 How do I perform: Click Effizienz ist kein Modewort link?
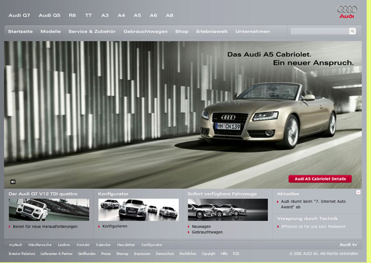coord(313,227)
